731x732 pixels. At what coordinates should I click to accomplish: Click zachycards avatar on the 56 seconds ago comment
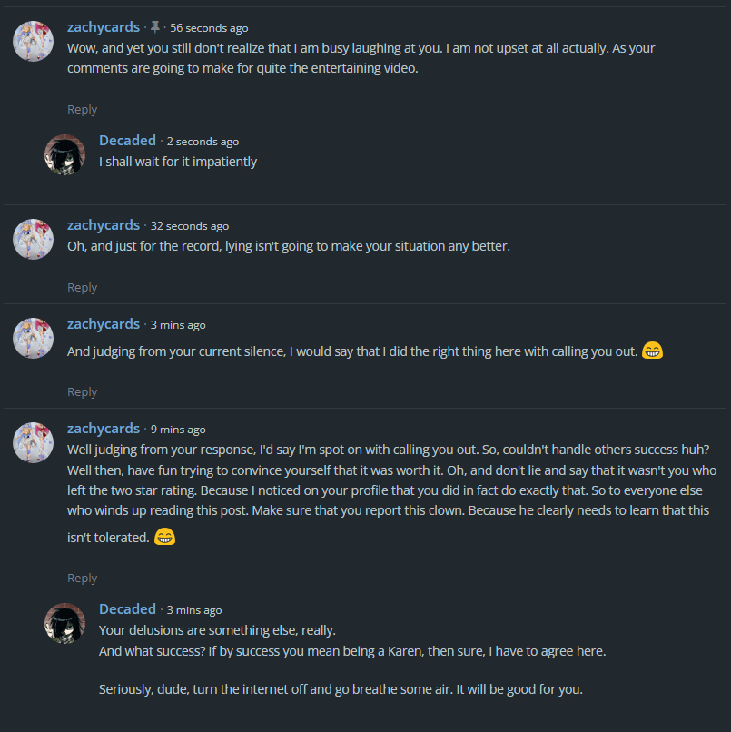(x=33, y=42)
